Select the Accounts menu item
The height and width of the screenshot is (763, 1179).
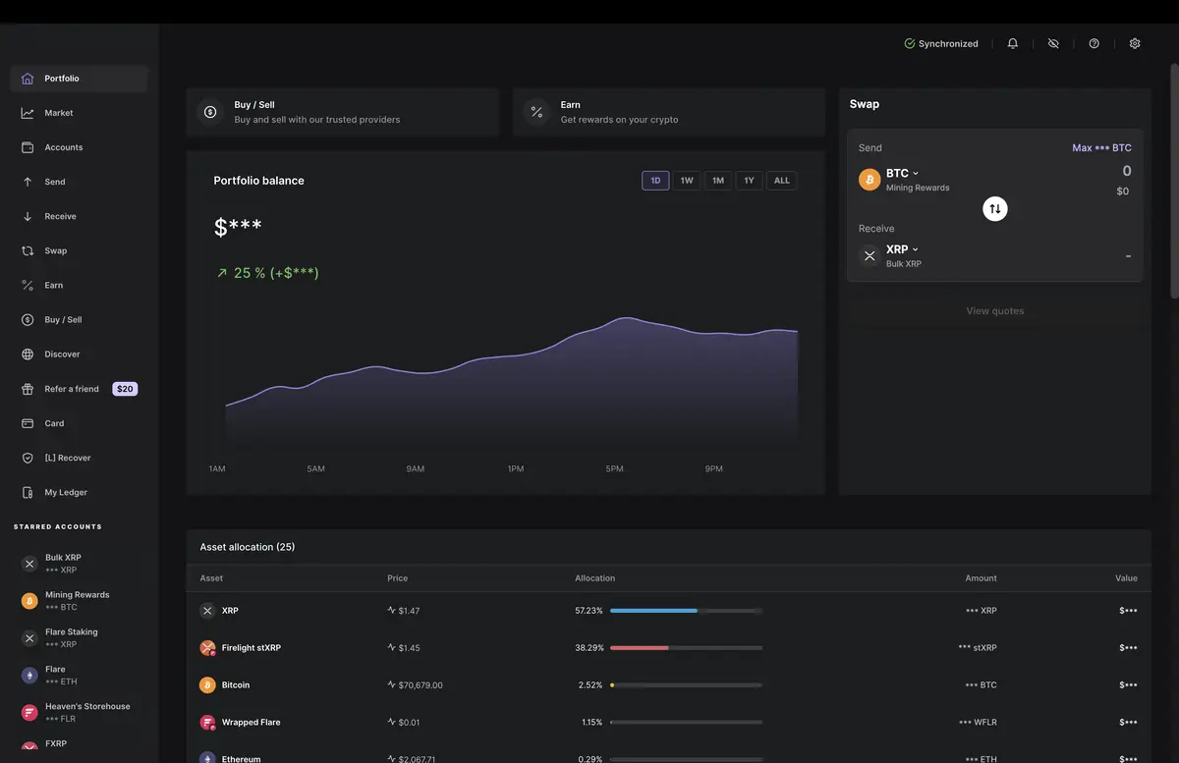pyautogui.click(x=62, y=146)
